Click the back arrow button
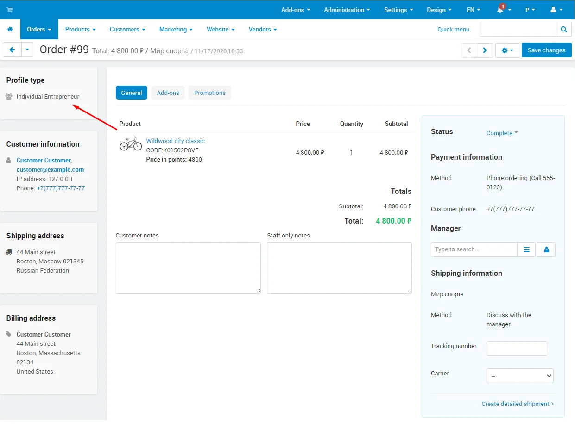The width and height of the screenshot is (575, 424). click(12, 50)
